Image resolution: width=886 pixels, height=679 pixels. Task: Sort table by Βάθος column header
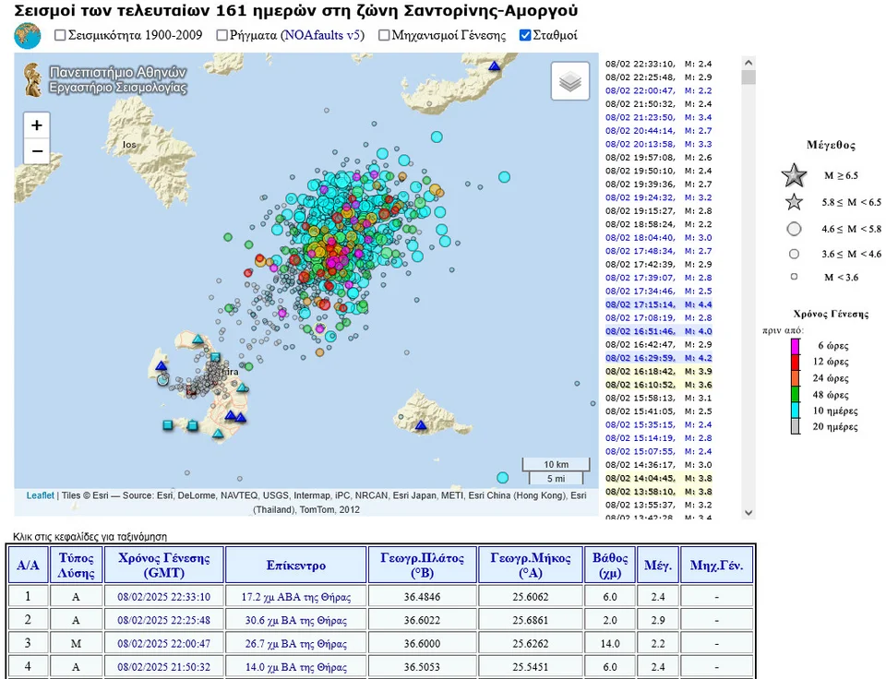pos(609,565)
